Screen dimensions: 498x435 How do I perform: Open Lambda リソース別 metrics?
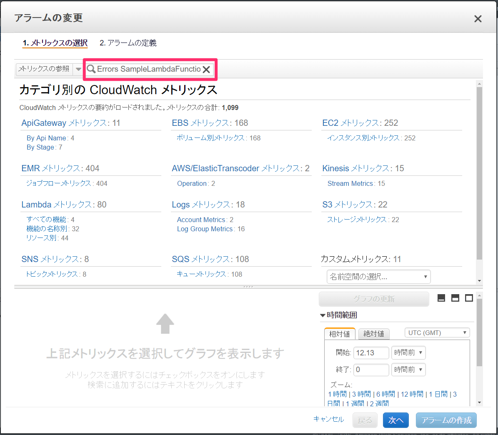(41, 238)
